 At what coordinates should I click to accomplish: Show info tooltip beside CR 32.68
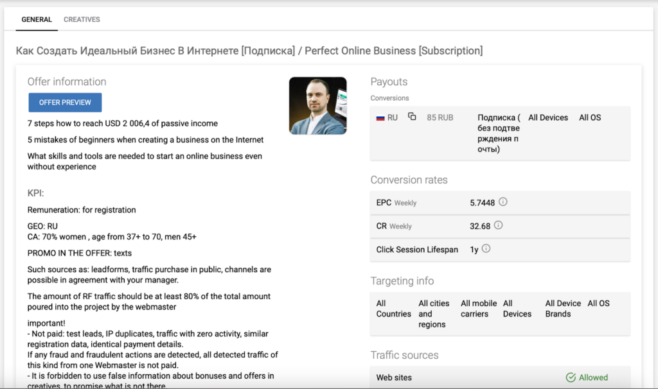(x=498, y=225)
